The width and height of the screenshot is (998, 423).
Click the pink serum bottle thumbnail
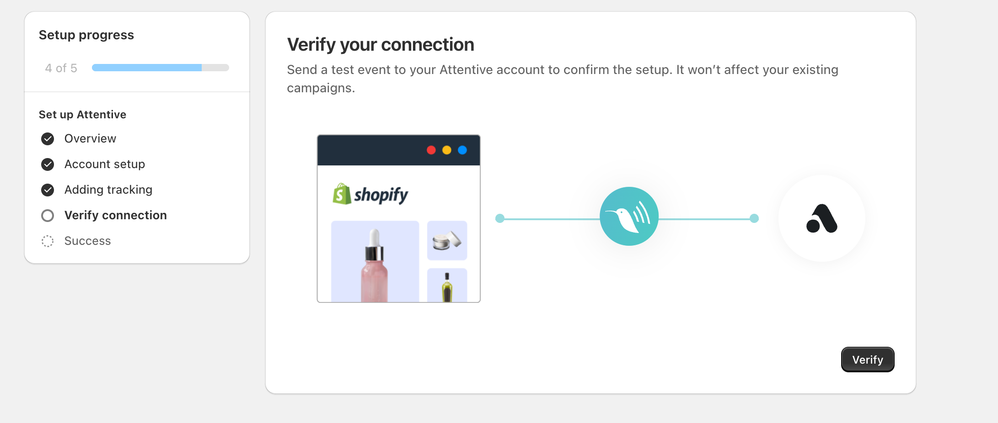(x=375, y=261)
